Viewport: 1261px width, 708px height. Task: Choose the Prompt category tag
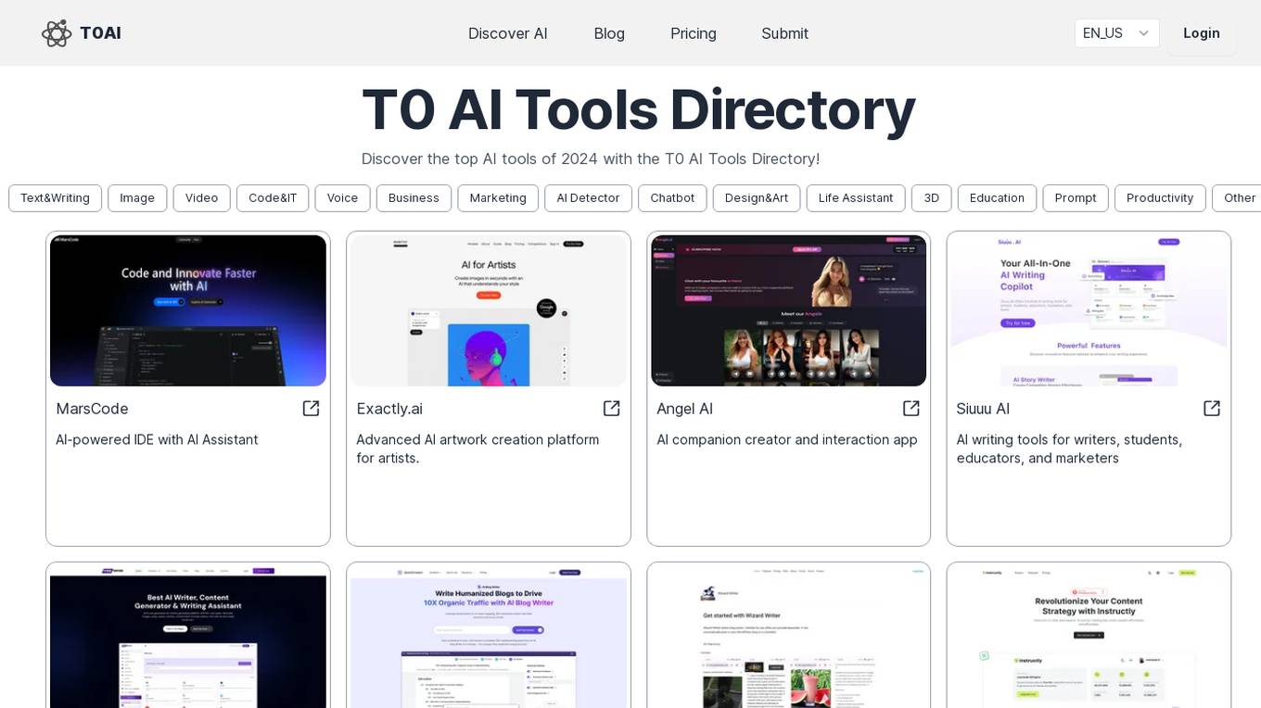1076,198
